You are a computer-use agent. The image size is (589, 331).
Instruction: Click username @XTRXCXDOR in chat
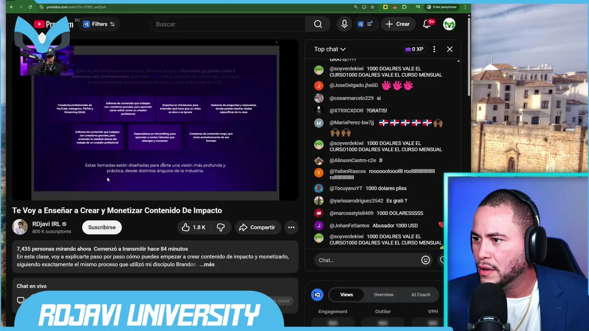[x=346, y=110]
